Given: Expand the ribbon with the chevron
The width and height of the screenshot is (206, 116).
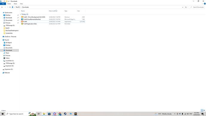Looking at the screenshot, I should click(x=202, y=4).
